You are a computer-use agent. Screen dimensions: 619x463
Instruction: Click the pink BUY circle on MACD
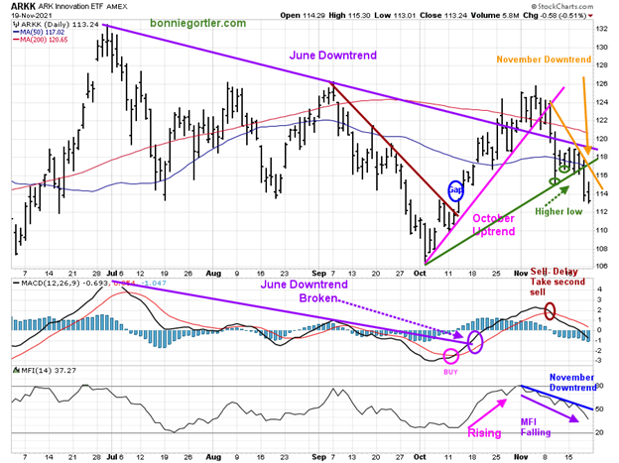click(x=451, y=356)
